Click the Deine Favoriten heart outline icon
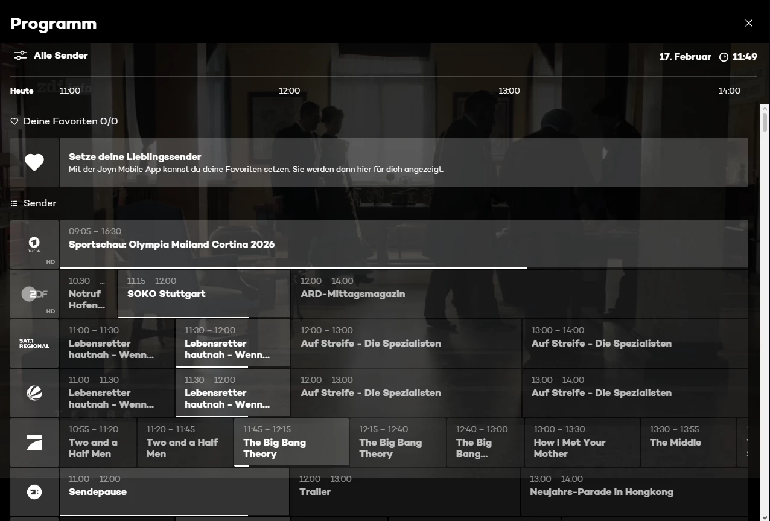 (x=14, y=121)
